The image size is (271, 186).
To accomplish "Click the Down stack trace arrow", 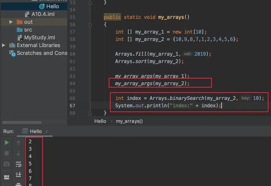I will [18, 153].
